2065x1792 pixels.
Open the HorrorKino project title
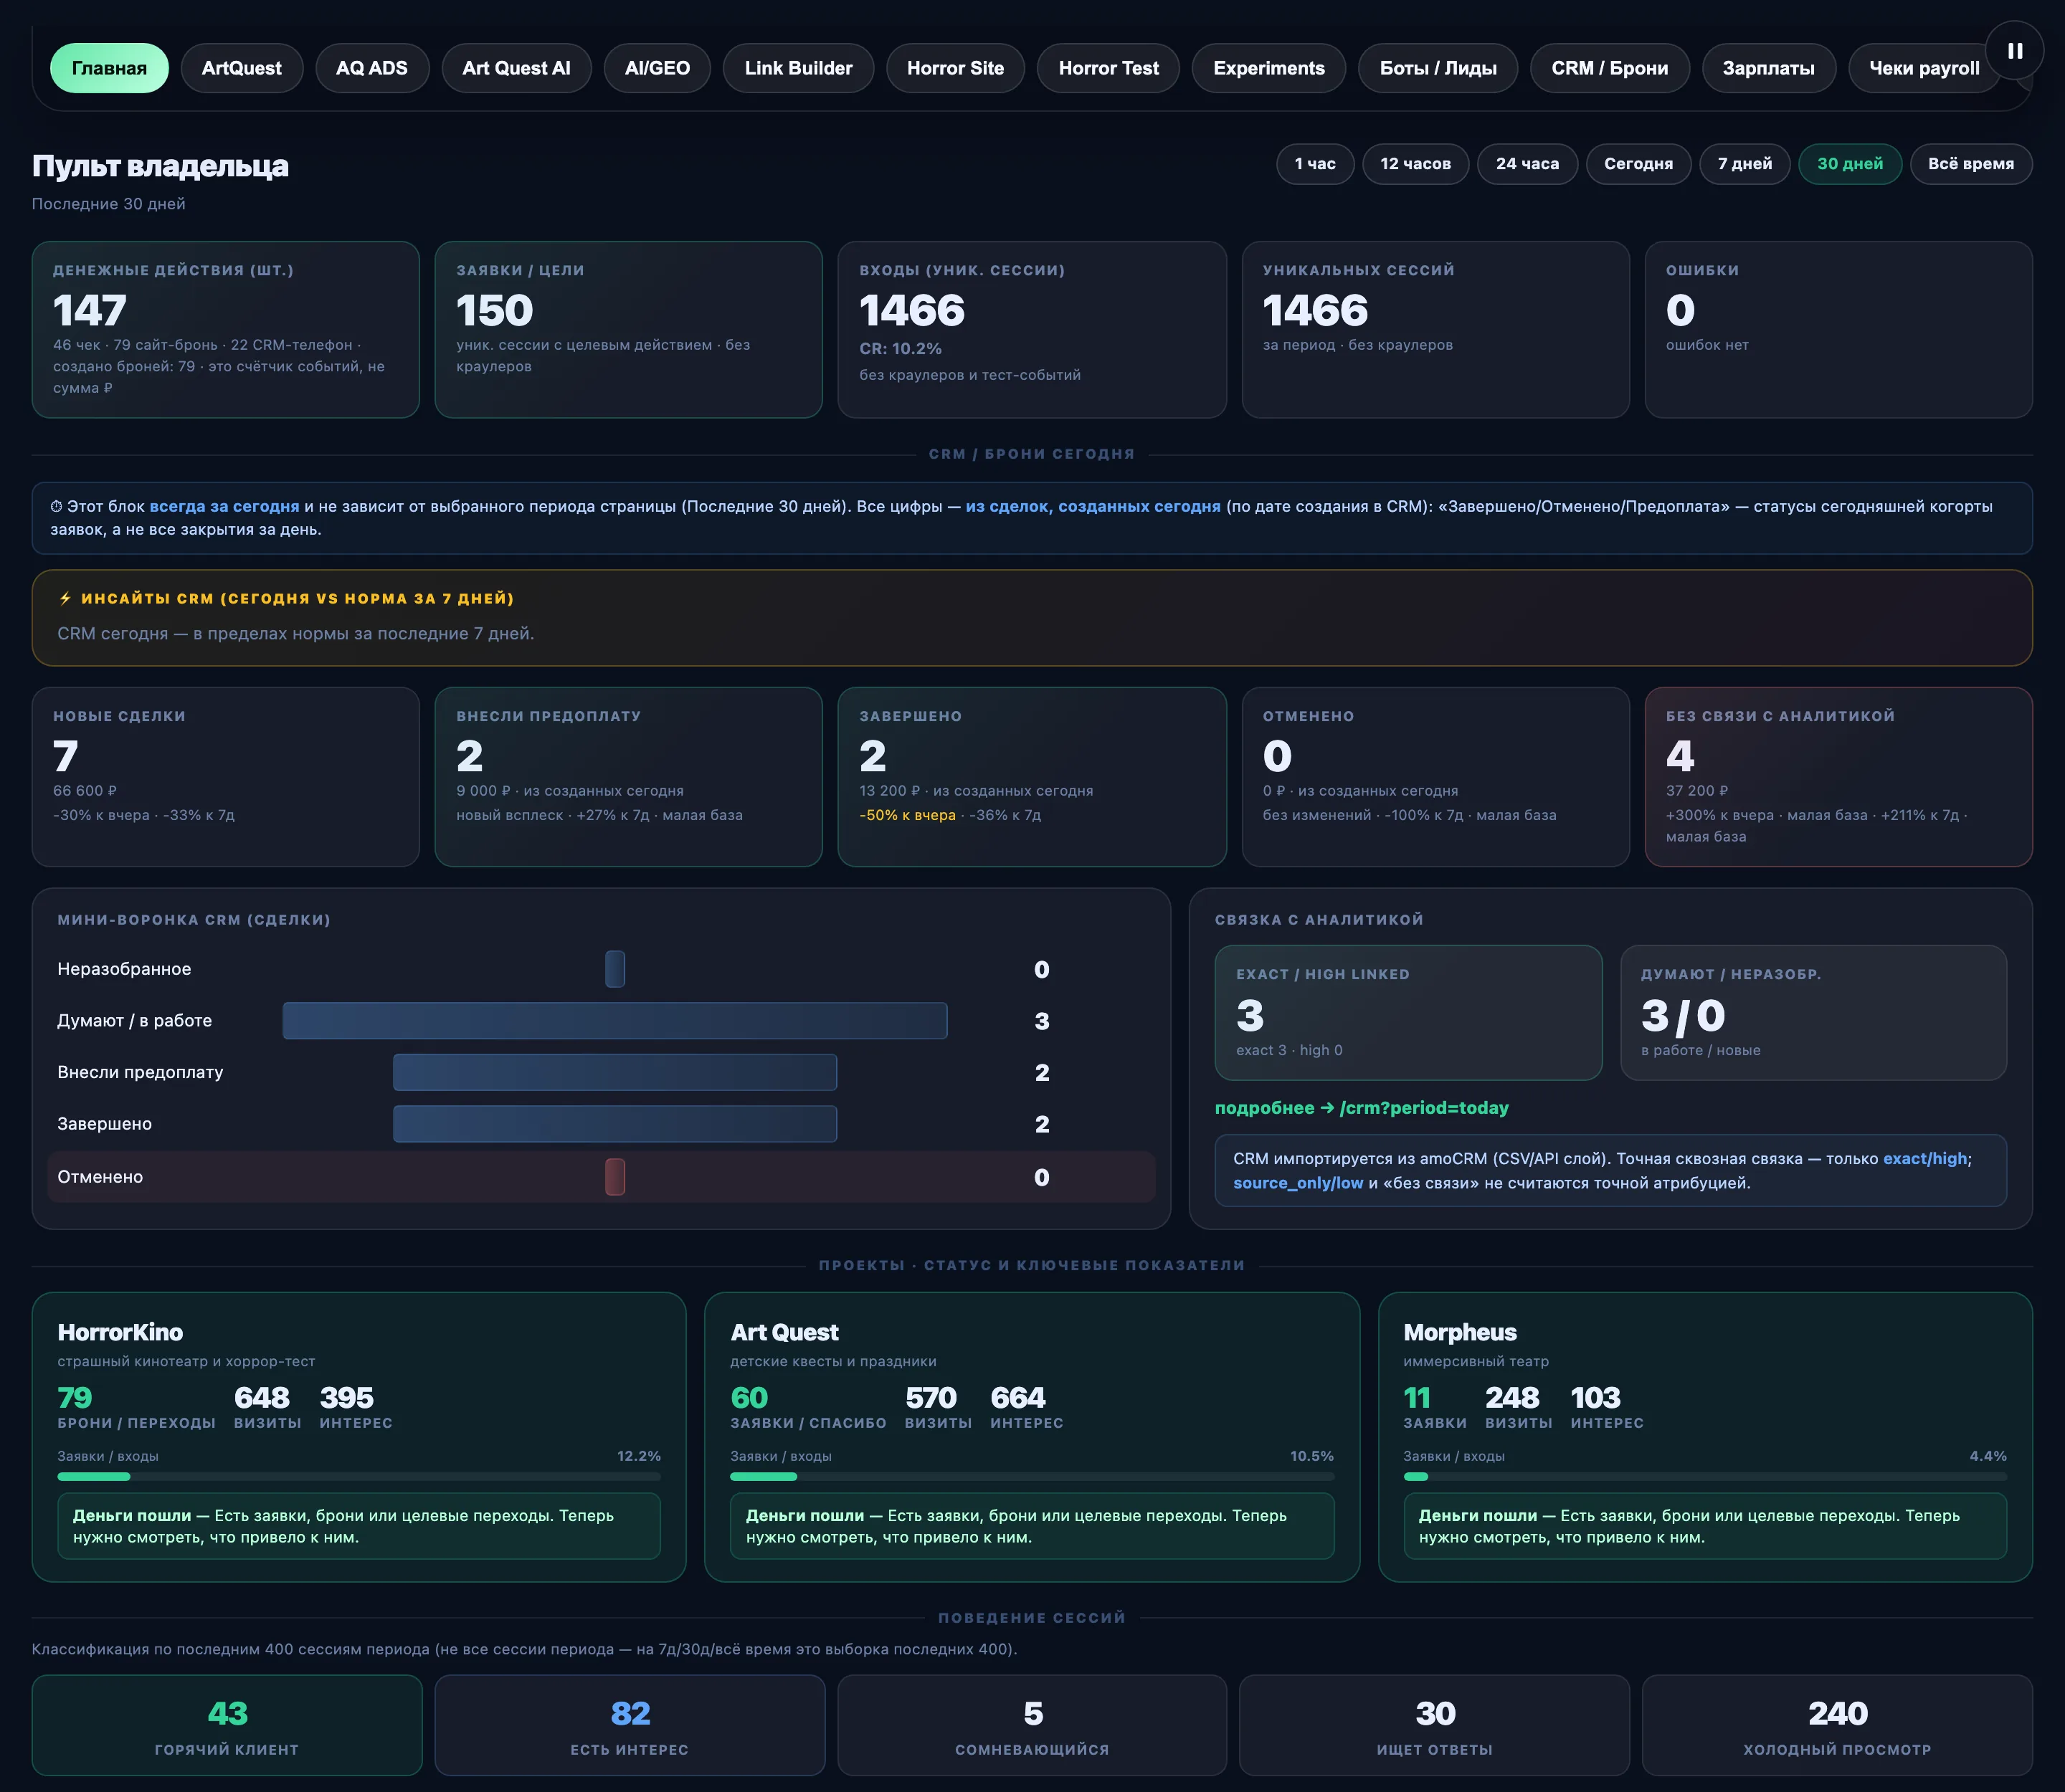[x=120, y=1332]
